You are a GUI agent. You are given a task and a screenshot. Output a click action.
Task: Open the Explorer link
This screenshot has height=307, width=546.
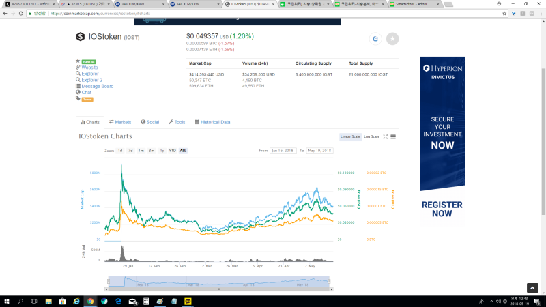point(90,74)
